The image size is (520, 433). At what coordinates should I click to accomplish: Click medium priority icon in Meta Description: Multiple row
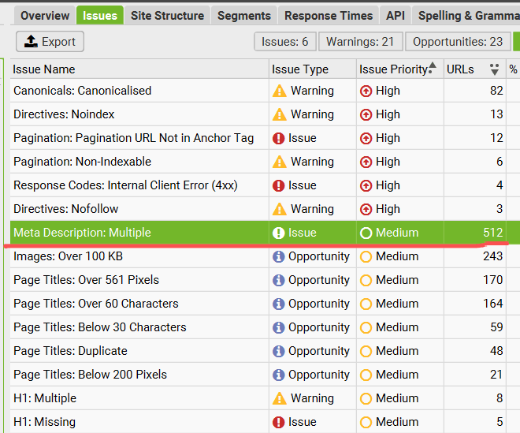tap(366, 233)
